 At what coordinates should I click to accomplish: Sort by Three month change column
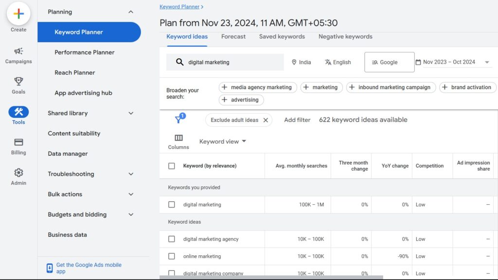(x=353, y=166)
